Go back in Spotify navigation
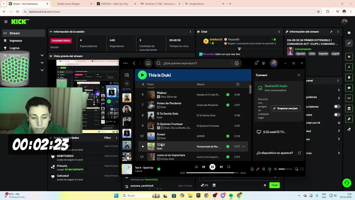This screenshot has height=200, width=355. pos(134,63)
